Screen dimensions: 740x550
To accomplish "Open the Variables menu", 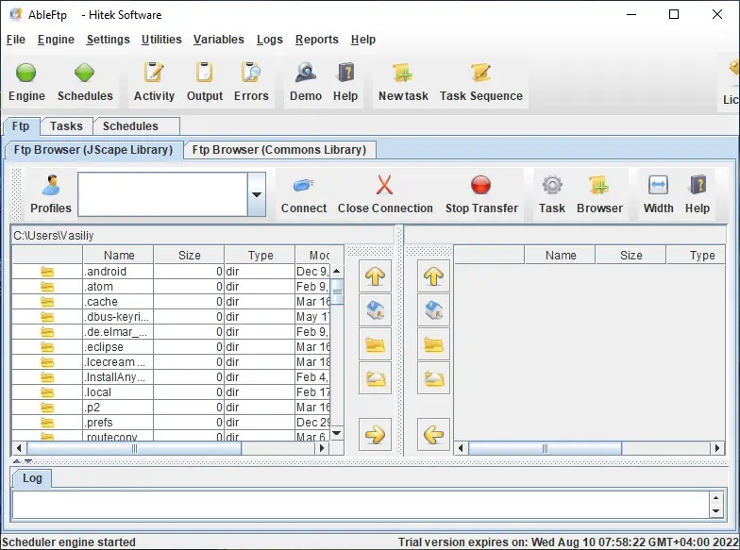I will click(219, 40).
